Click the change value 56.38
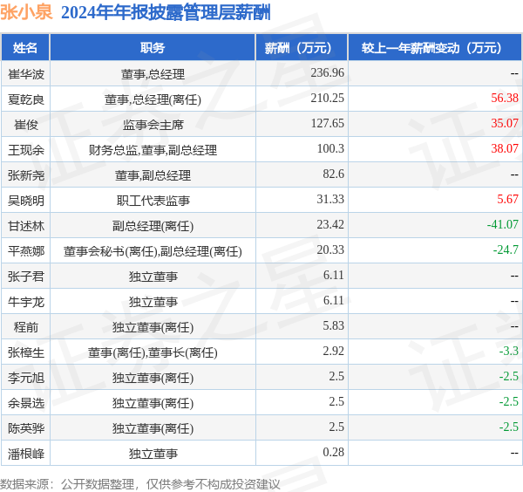 [505, 98]
